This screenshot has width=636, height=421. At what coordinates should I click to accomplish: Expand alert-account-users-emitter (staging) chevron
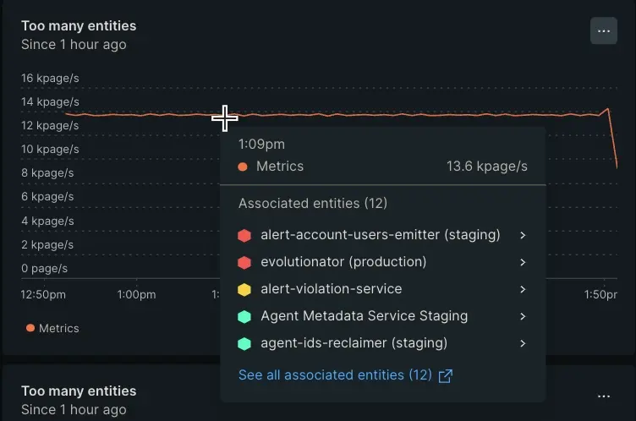point(523,235)
